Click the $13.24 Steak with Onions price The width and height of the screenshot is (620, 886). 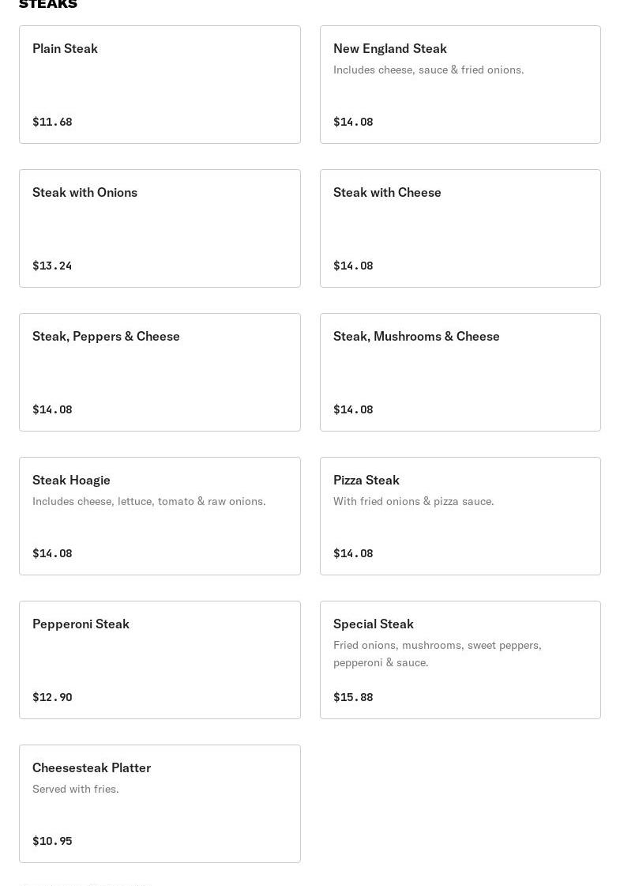coord(52,266)
